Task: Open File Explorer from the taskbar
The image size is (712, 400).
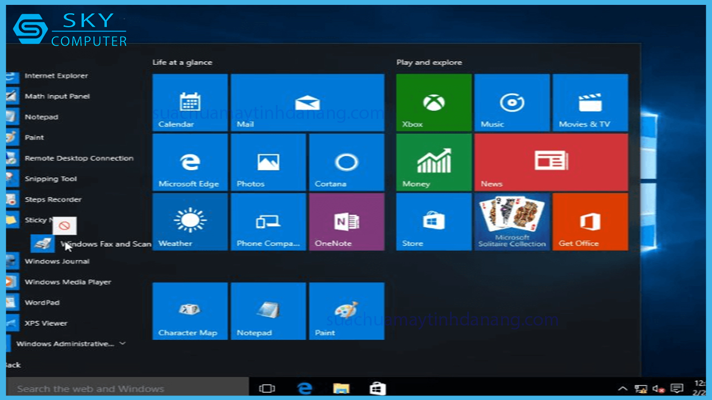Action: coord(340,388)
